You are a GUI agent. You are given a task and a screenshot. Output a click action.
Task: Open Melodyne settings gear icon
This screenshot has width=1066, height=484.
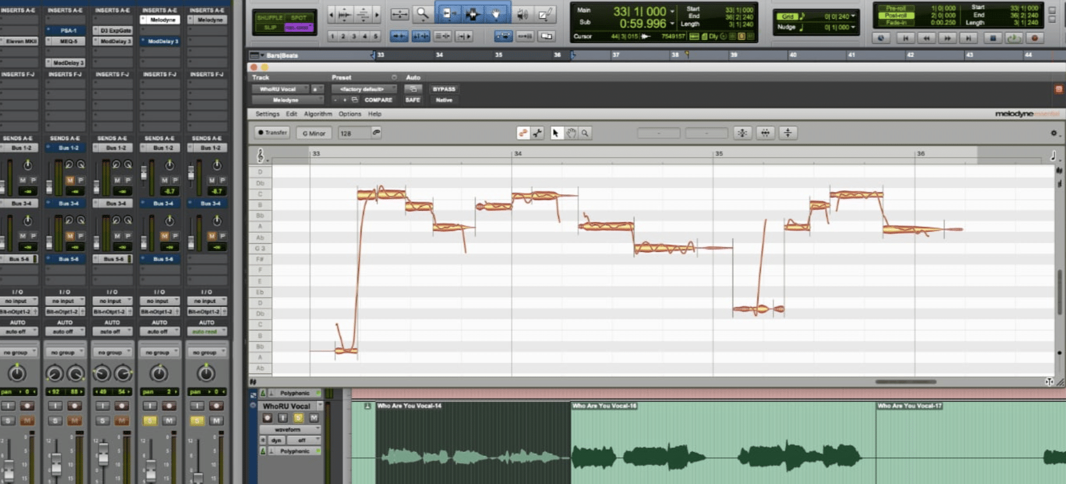[x=1054, y=133]
